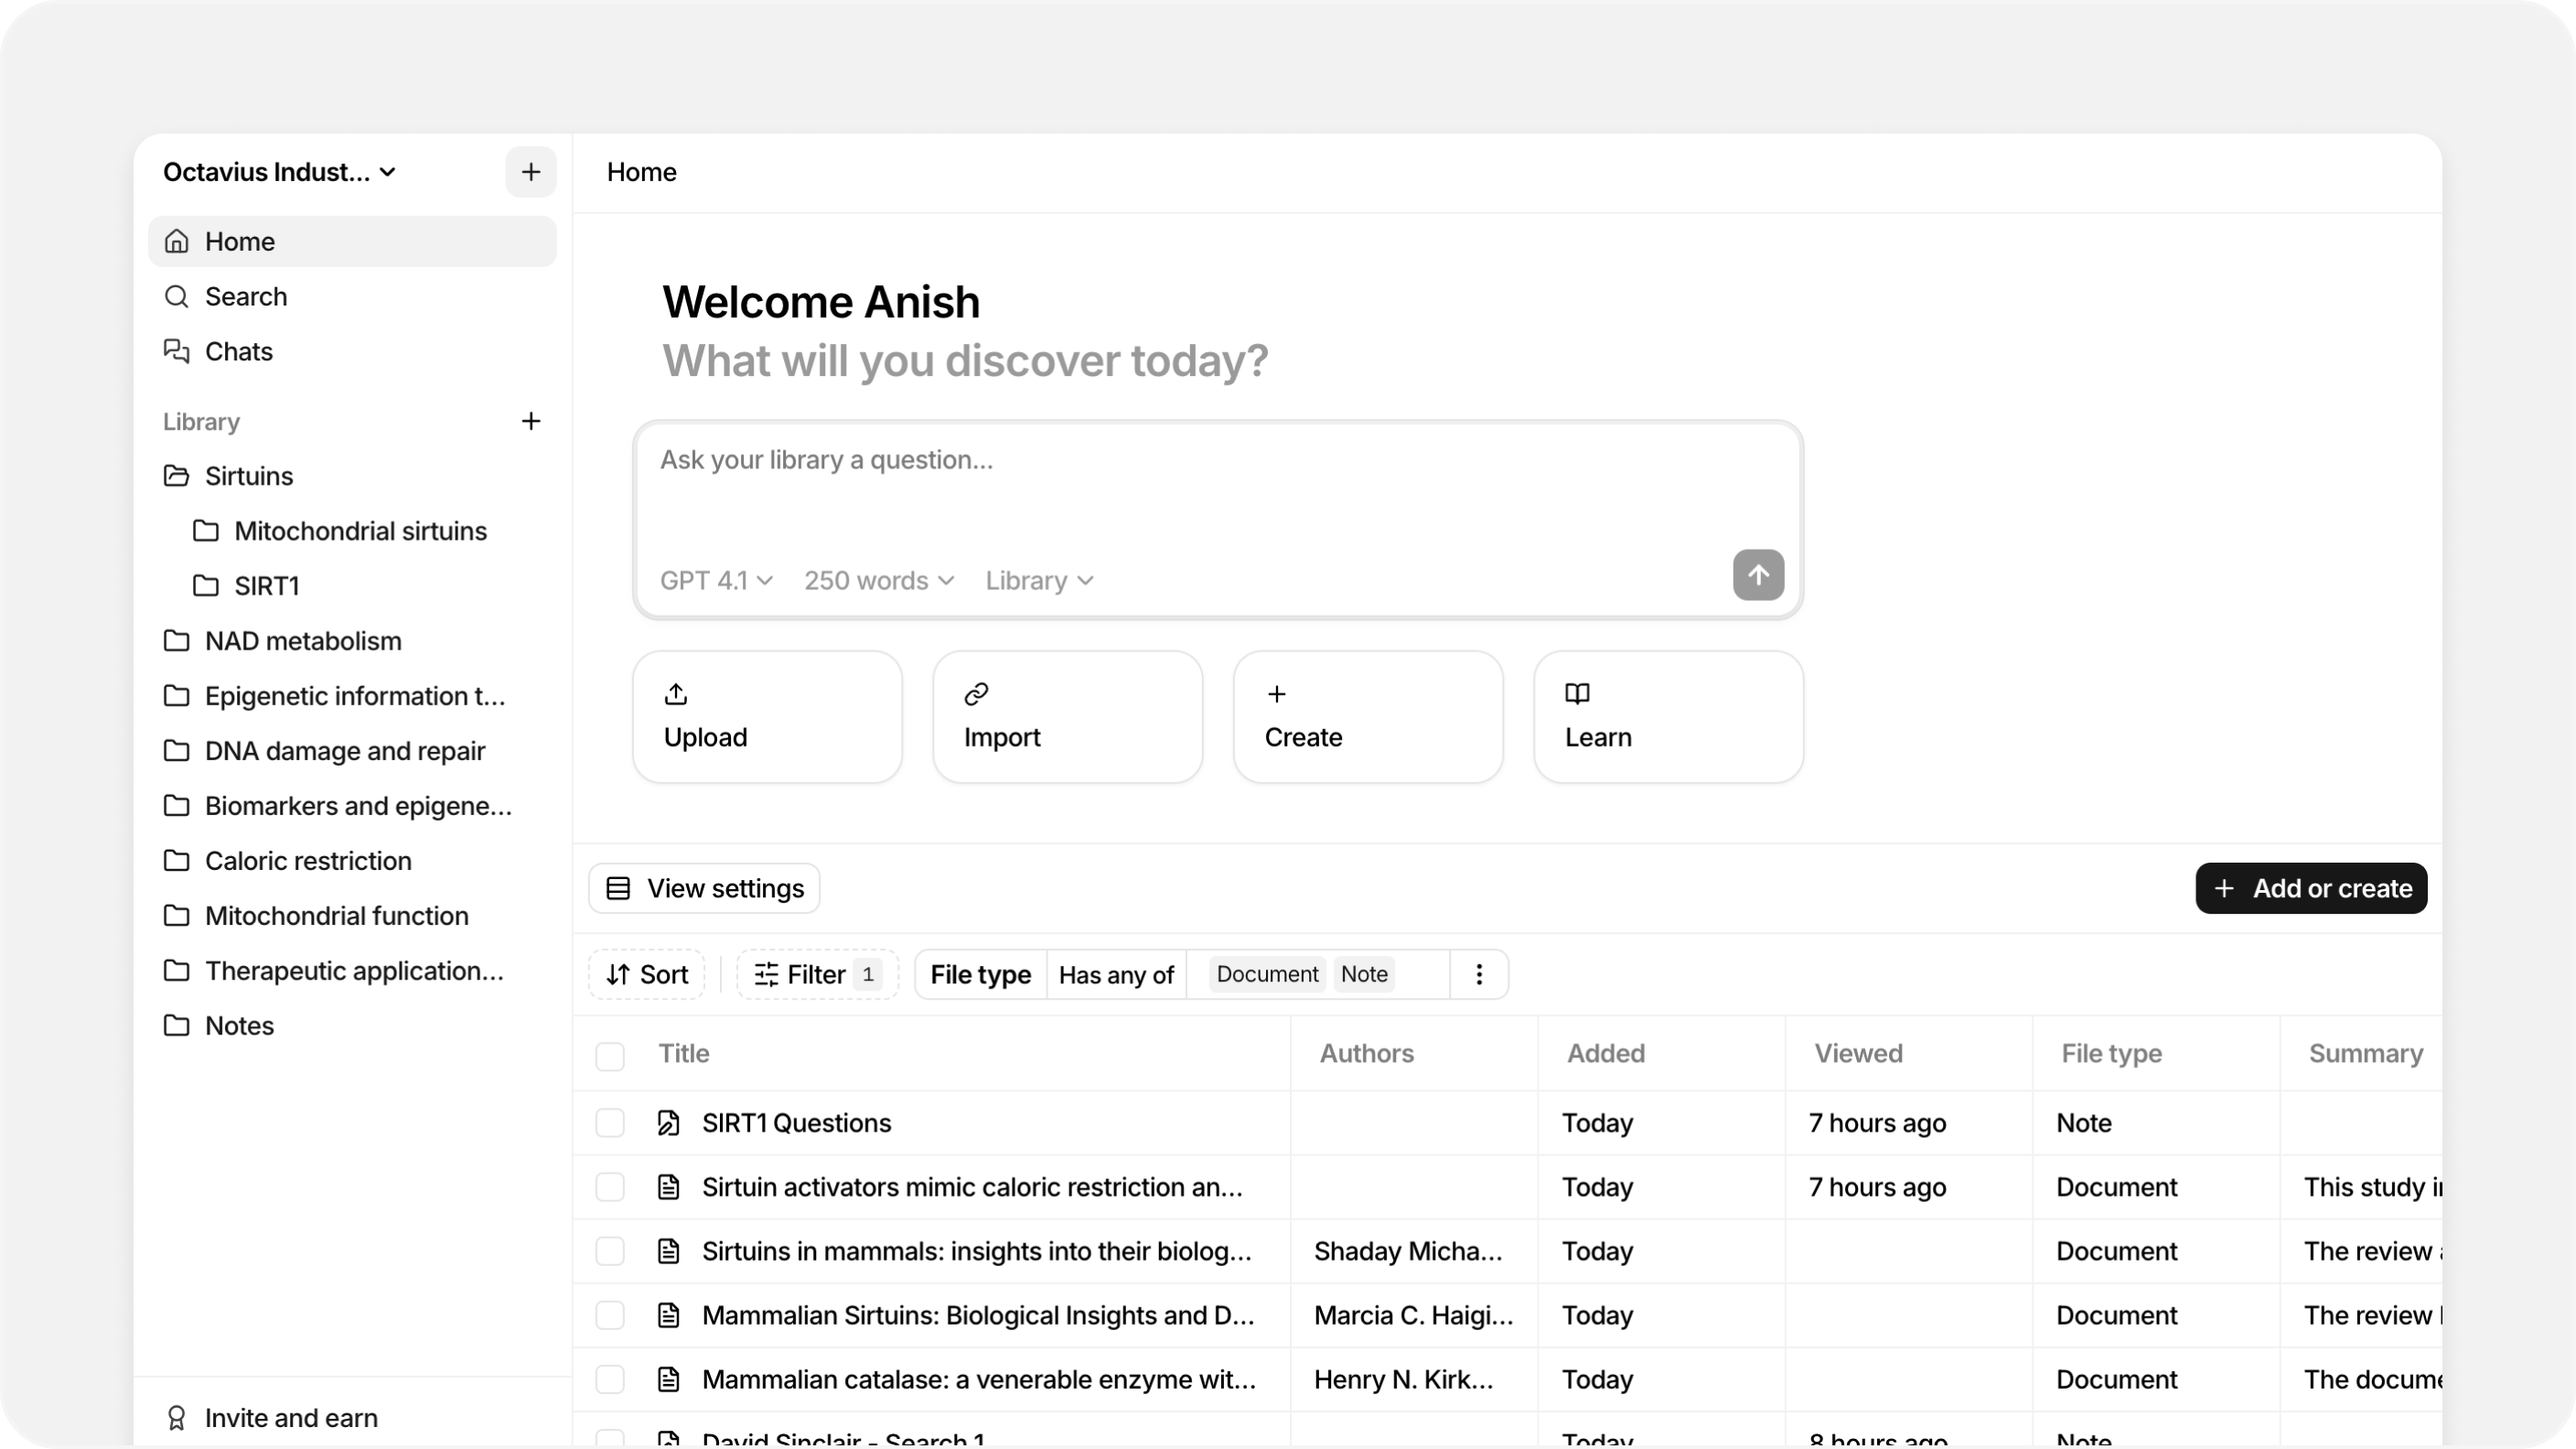Click the document icon for Mammalian Sirtuins row
Image resolution: width=2576 pixels, height=1449 pixels.
pos(669,1315)
